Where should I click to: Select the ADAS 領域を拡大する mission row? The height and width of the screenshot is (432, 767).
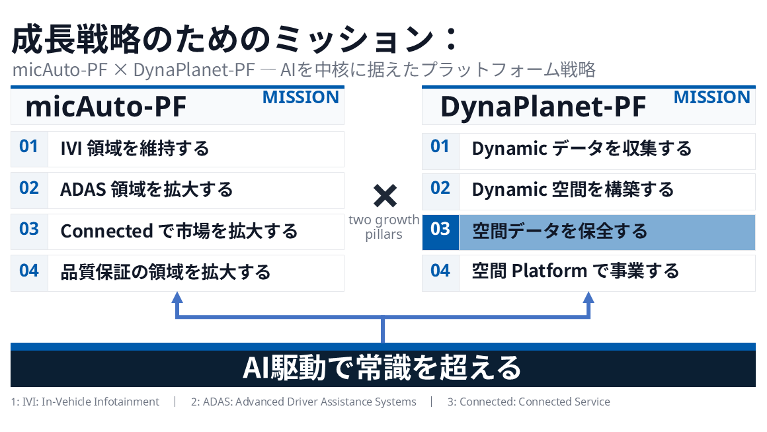(178, 191)
